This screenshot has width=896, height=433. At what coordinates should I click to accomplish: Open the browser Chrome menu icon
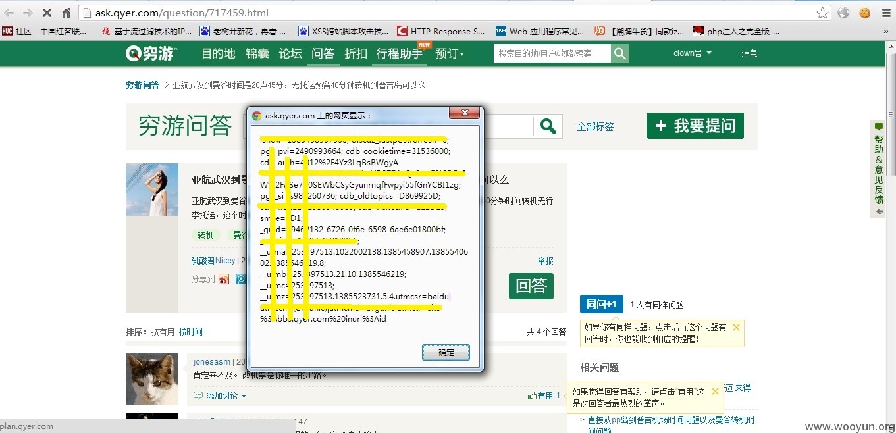coord(885,13)
